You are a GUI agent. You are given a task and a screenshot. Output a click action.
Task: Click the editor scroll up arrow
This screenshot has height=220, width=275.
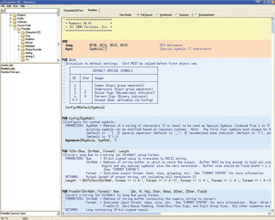pos(272,19)
